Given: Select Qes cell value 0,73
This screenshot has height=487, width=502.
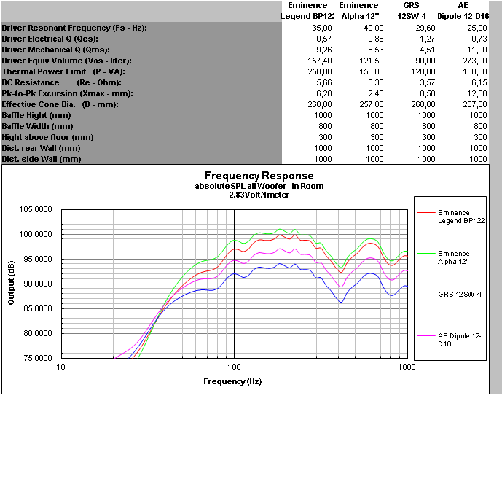Looking at the screenshot, I should 479,39.
